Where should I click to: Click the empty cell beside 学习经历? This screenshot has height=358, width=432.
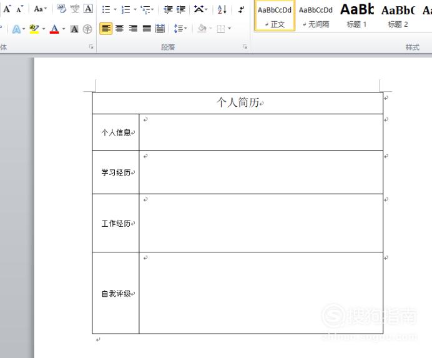point(261,172)
